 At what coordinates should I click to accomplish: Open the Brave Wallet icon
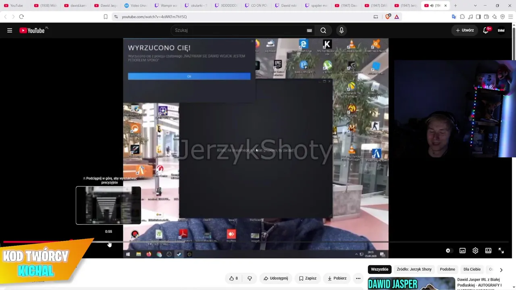tap(486, 17)
